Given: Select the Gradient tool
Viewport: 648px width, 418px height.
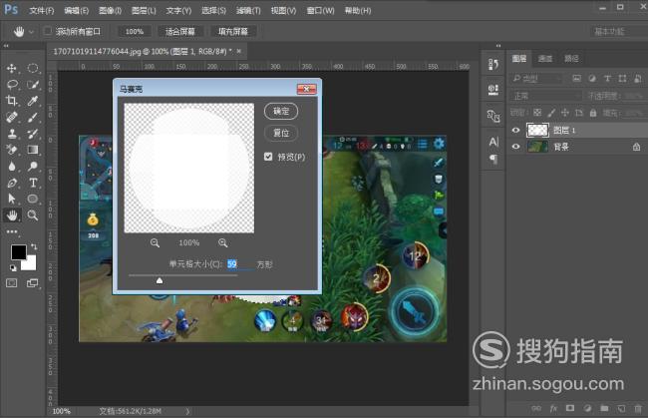Looking at the screenshot, I should pos(33,150).
